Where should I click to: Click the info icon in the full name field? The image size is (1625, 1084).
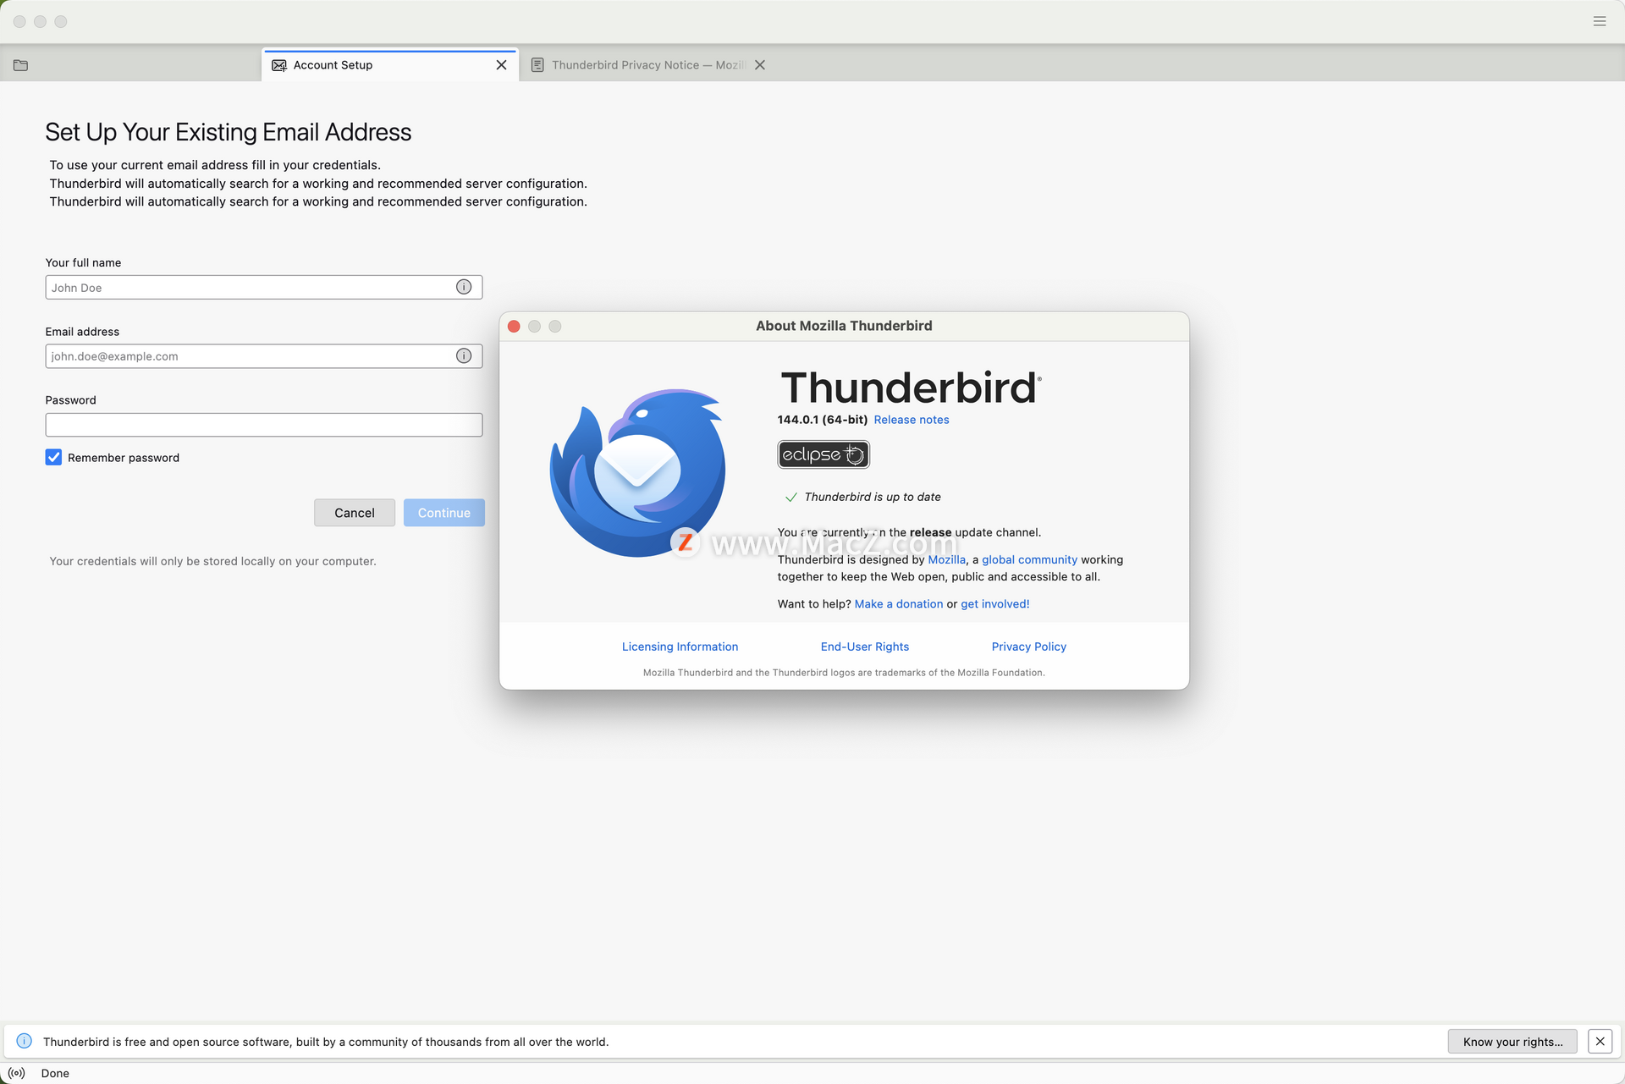tap(464, 287)
